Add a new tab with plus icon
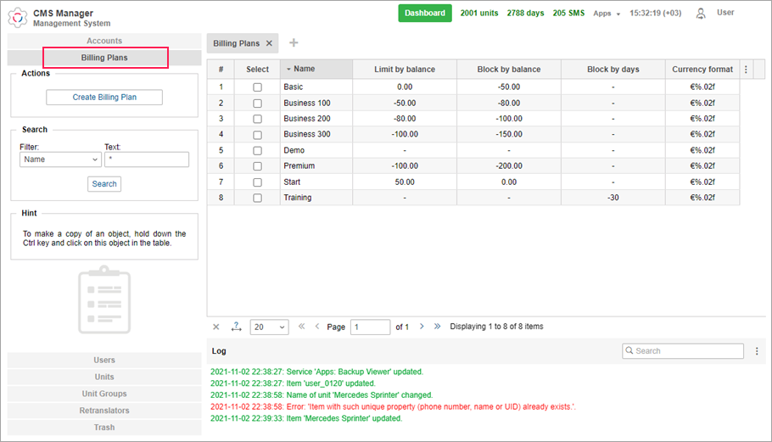The height and width of the screenshot is (442, 772). [x=294, y=43]
